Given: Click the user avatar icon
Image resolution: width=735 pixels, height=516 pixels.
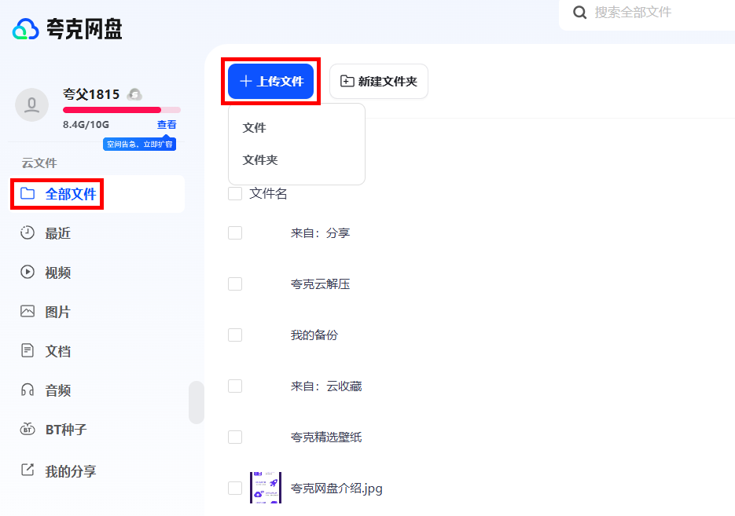Looking at the screenshot, I should tap(31, 104).
